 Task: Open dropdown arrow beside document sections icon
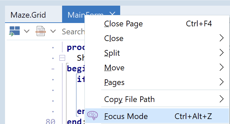pyautogui.click(x=53, y=31)
